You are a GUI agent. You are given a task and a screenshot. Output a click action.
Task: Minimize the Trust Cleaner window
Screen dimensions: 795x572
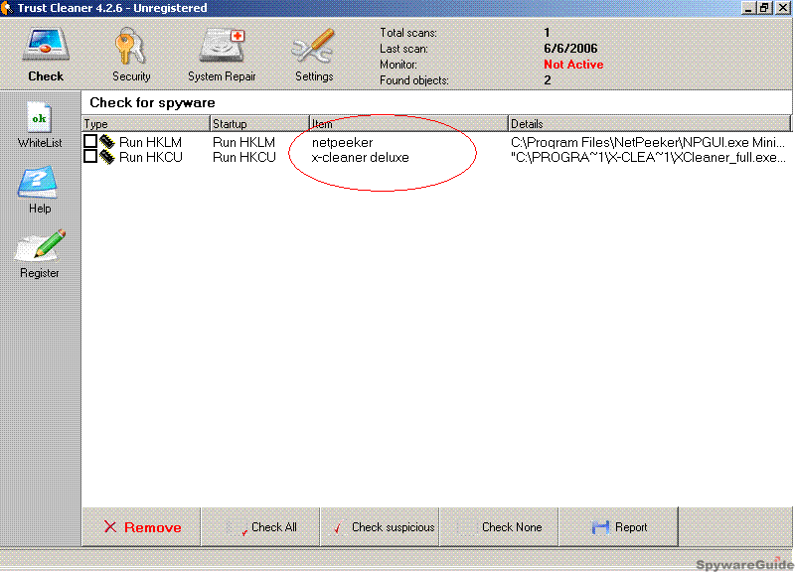click(749, 8)
